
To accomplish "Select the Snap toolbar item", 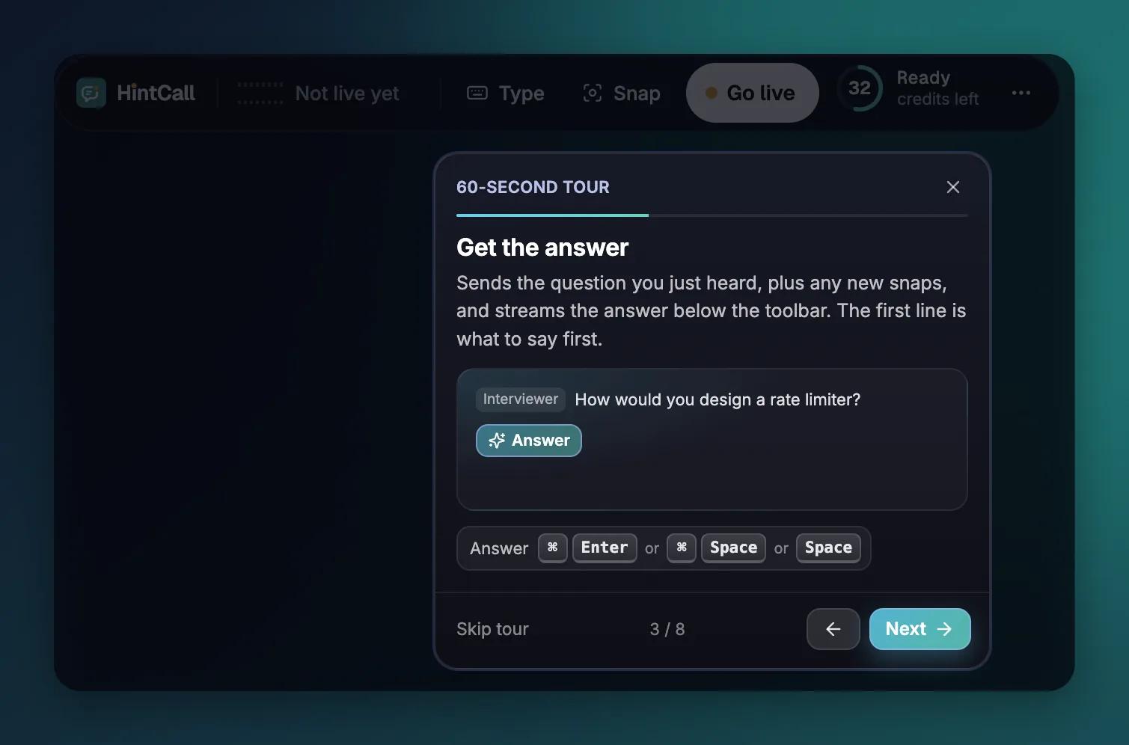I will click(622, 93).
